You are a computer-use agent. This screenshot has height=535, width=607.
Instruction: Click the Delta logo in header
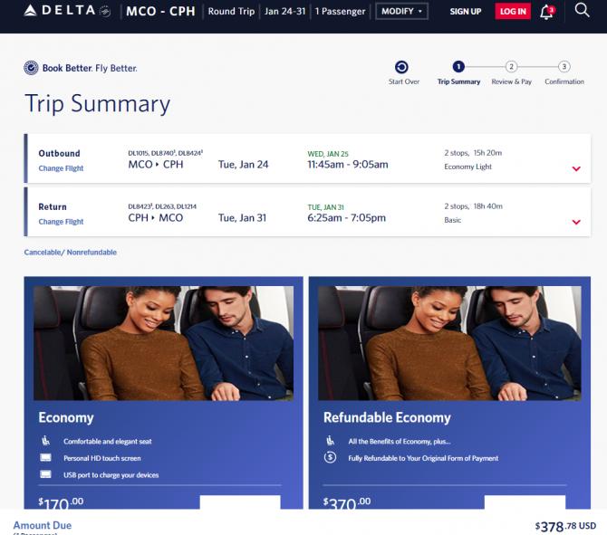[67, 11]
